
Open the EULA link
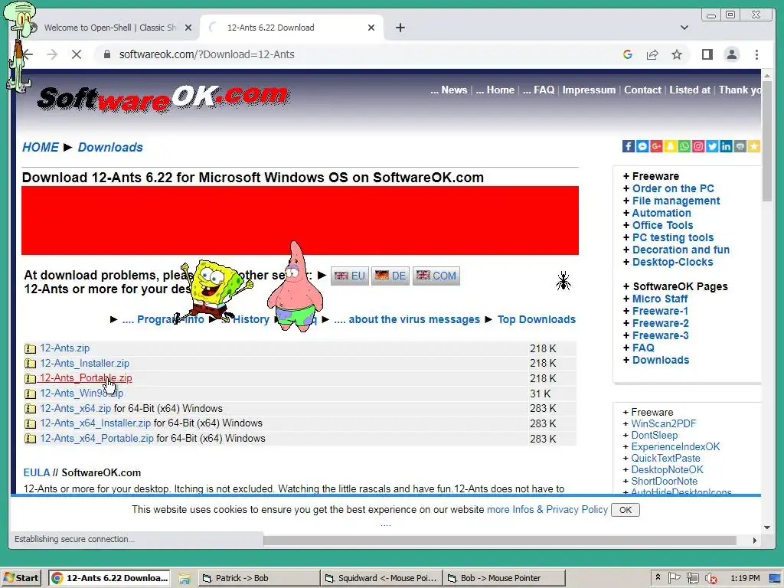37,472
